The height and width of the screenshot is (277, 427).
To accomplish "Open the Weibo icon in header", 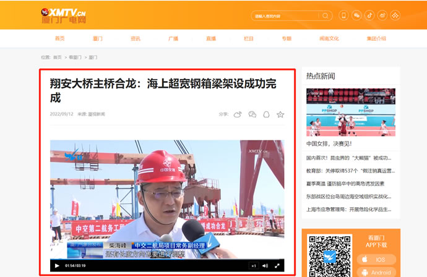I will point(382,15).
